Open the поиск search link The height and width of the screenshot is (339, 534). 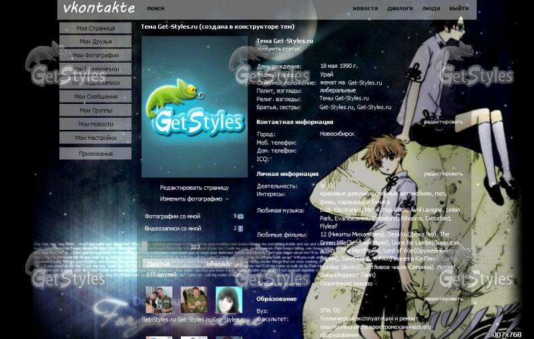tap(156, 8)
